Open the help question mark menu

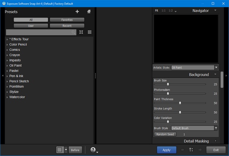coord(93,150)
